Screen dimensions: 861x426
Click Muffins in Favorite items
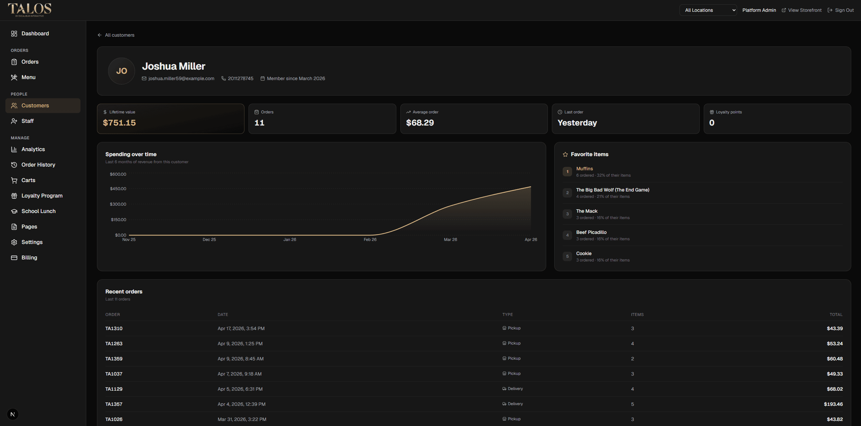pyautogui.click(x=584, y=169)
